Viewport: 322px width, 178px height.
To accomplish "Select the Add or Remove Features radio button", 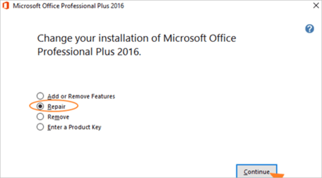I will [40, 96].
